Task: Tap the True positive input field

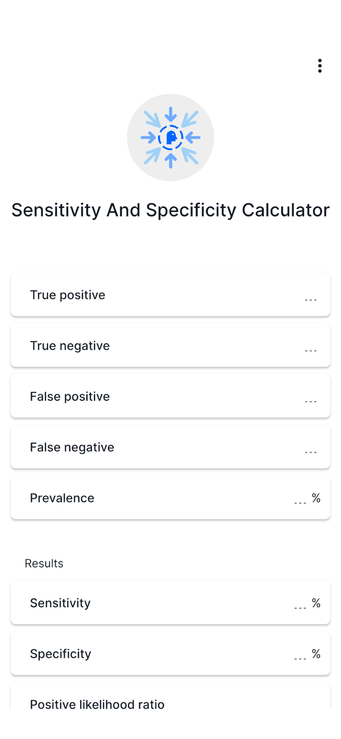Action: [170, 294]
